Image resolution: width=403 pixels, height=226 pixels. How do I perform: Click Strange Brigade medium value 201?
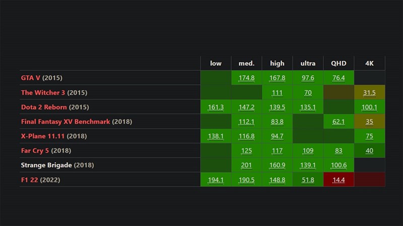(246, 166)
